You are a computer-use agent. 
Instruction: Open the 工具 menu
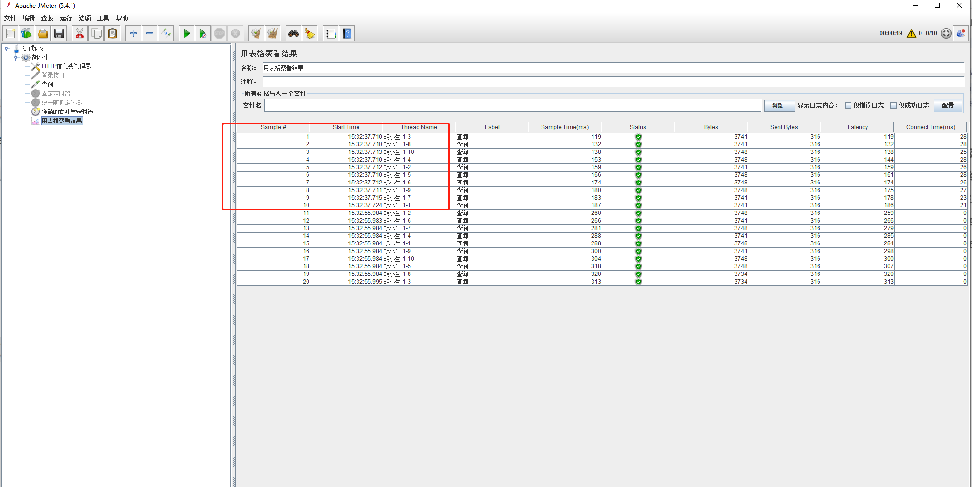[x=103, y=18]
